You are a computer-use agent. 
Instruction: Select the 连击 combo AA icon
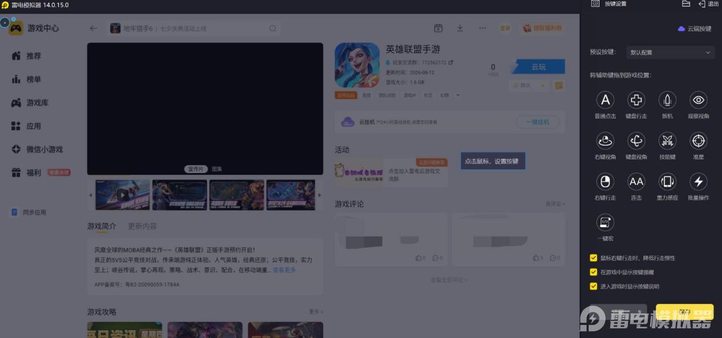tap(636, 182)
